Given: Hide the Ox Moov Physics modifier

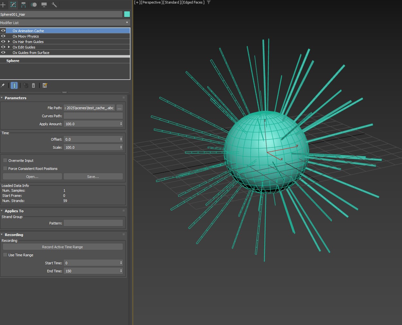Looking at the screenshot, I should (x=3, y=36).
